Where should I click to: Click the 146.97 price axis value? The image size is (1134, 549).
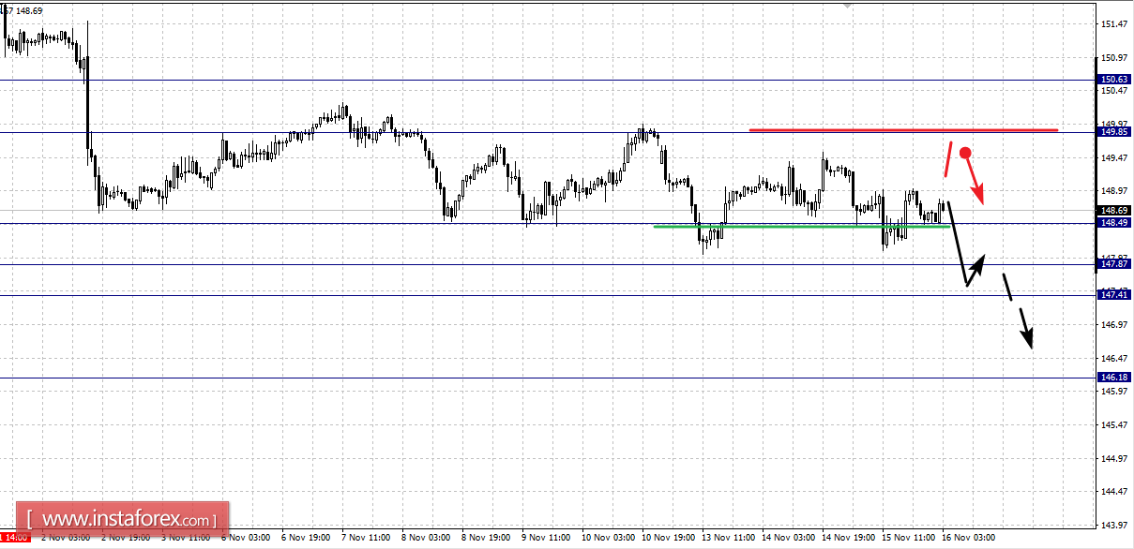(x=1114, y=324)
